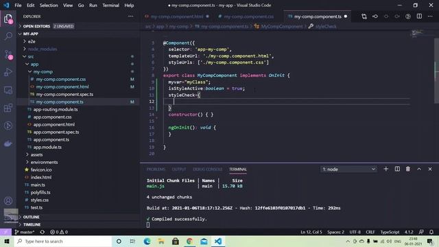Collapse the app folder
439x247 pixels.
click(x=34, y=64)
